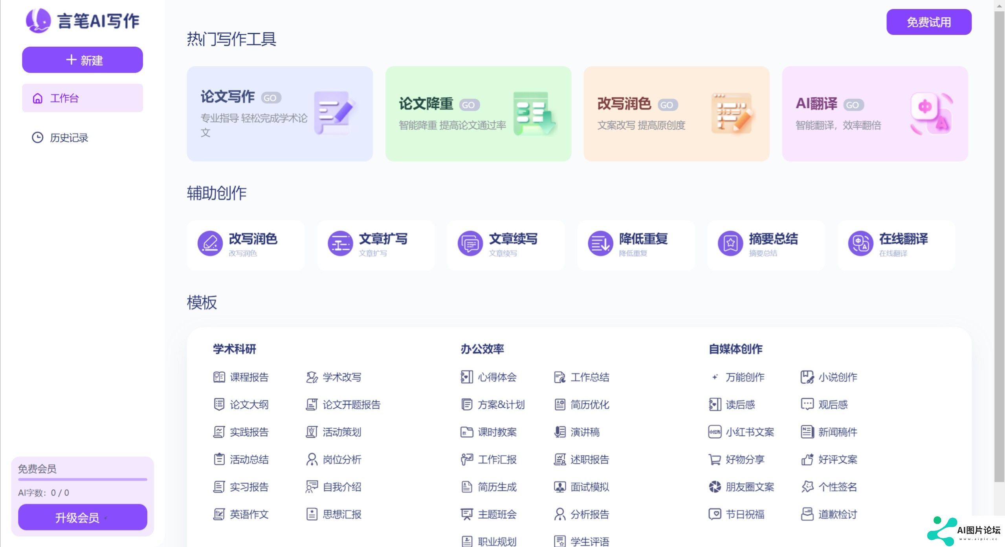
Task: Click the 论文降重 card illustration icon
Action: (x=534, y=114)
